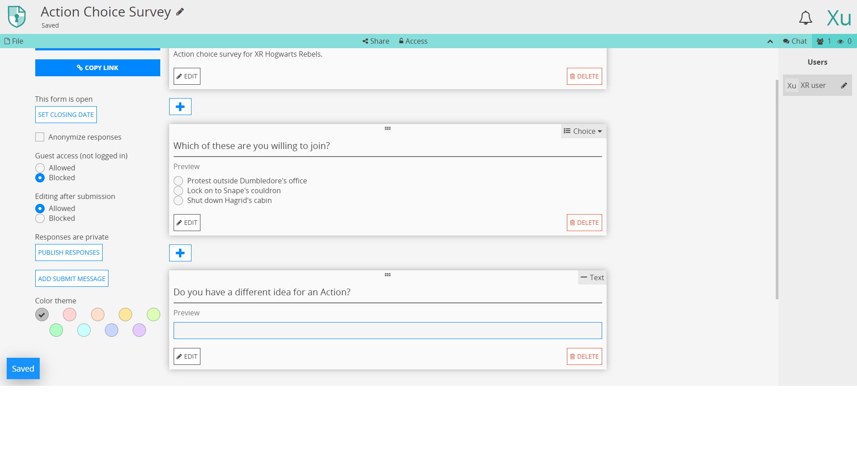
Task: Click the page scrollbar
Action: 777,190
